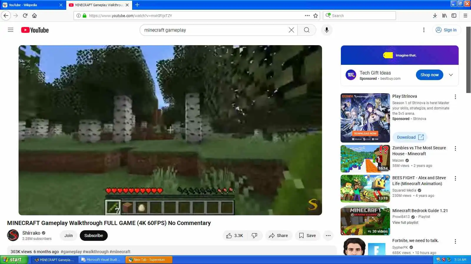471x264 pixels.
Task: Open Shirrako channel avatar
Action: 13,235
